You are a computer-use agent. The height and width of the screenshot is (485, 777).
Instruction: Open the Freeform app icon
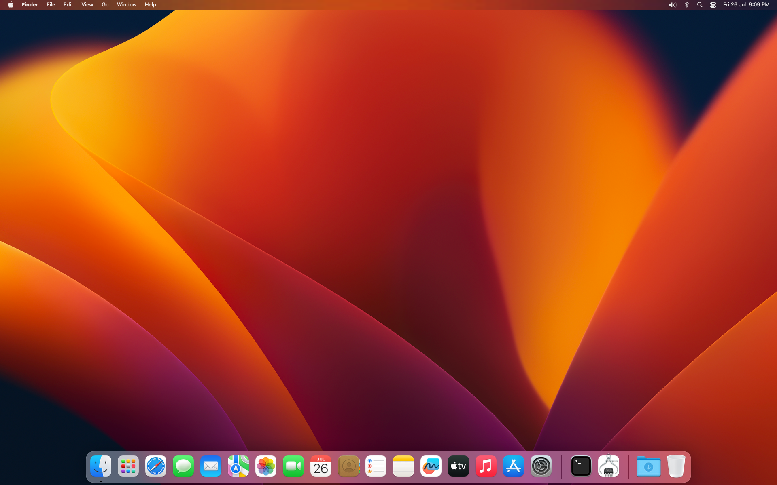[431, 466]
